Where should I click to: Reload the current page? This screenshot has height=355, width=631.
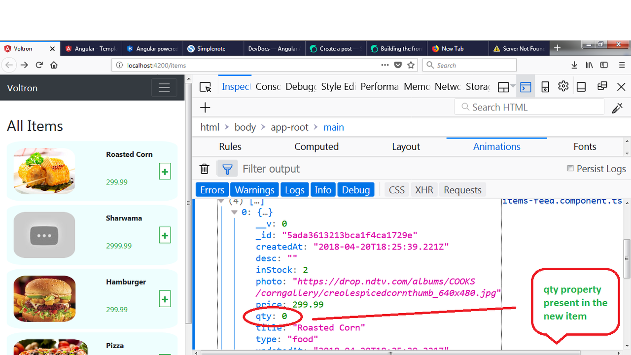tap(39, 65)
